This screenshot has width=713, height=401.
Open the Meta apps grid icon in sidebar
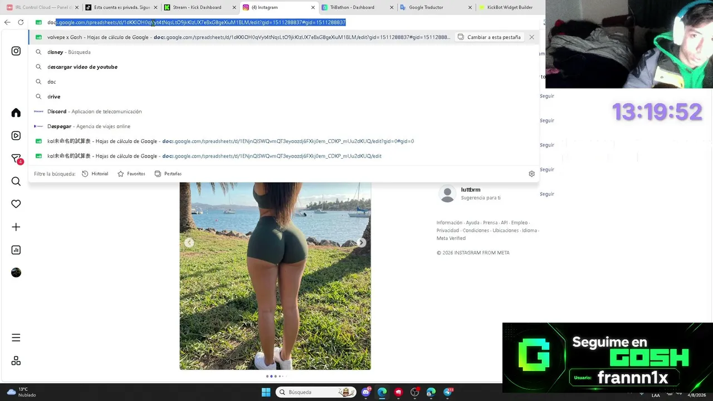coord(16,361)
